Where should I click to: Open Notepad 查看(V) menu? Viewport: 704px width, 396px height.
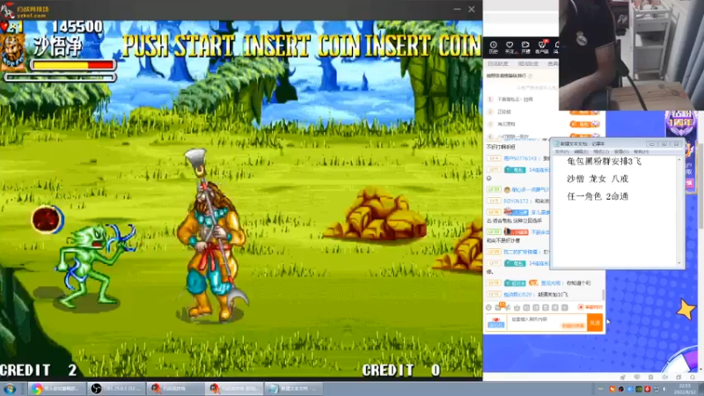[621, 151]
